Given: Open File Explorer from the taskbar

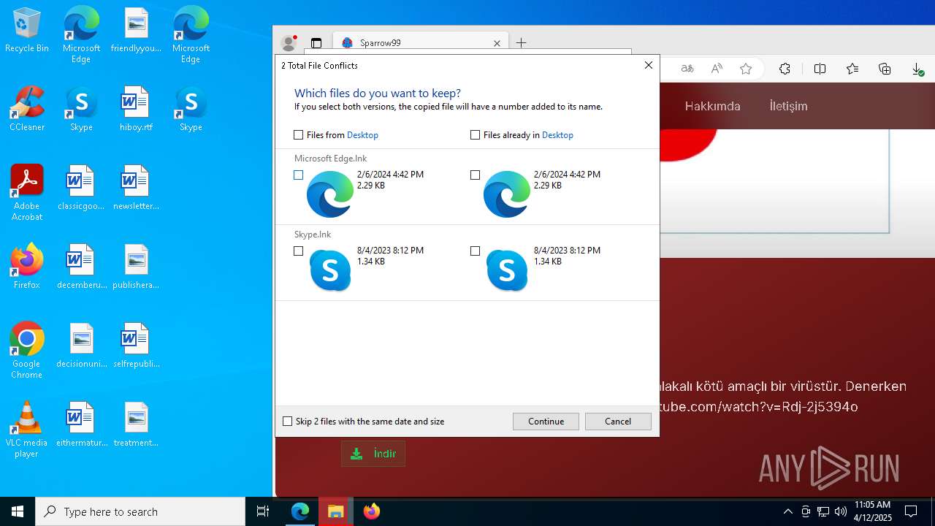Looking at the screenshot, I should coord(335,511).
